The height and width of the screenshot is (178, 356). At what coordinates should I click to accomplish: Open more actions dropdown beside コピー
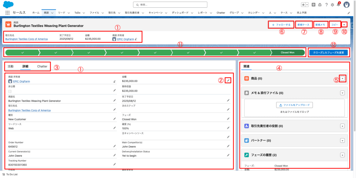click(344, 25)
